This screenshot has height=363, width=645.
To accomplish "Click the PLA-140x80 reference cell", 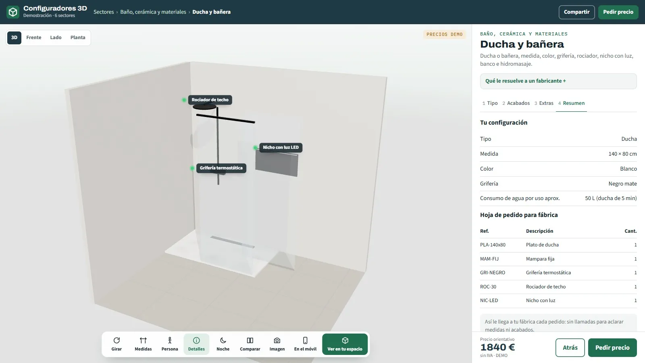I will [x=493, y=245].
